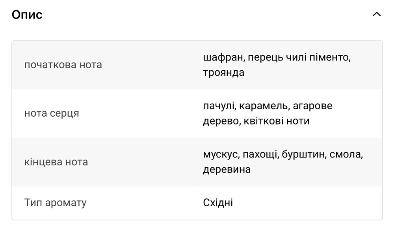Click the word 'мускус' in base notes

(x=221, y=155)
